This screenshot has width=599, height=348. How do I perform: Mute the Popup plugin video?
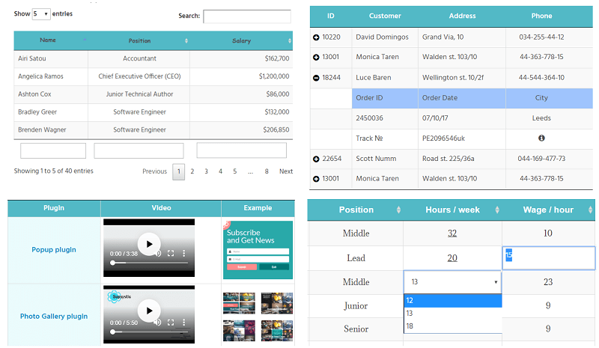pyautogui.click(x=158, y=253)
